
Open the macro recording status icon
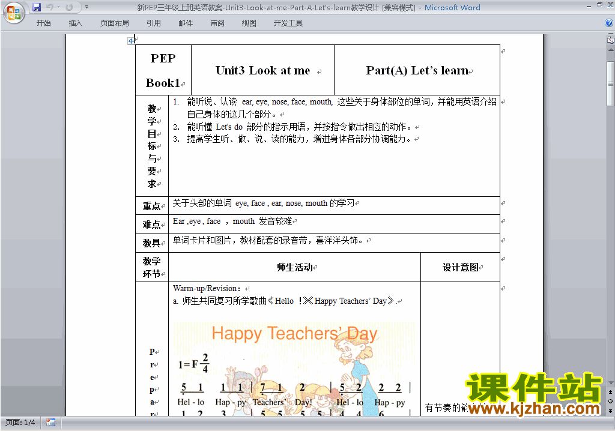click(x=50, y=423)
